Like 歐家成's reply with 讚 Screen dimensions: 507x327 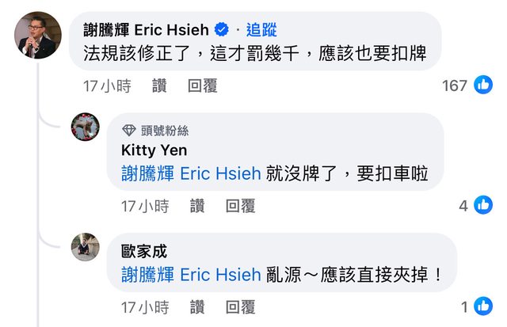pyautogui.click(x=197, y=307)
